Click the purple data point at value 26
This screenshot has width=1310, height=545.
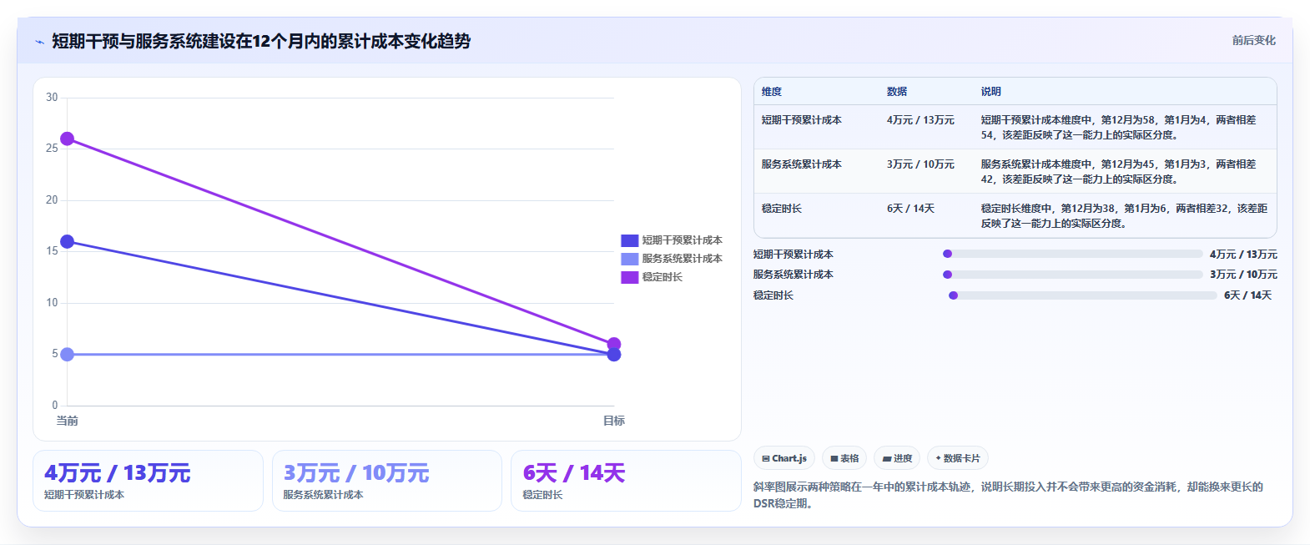67,139
